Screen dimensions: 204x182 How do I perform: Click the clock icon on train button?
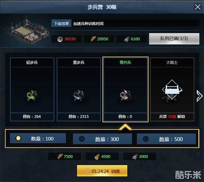[87, 171]
